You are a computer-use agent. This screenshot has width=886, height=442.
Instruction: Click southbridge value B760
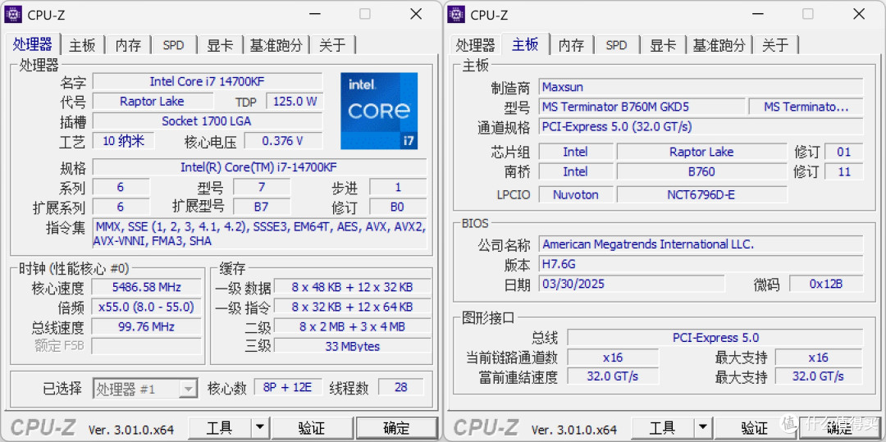701,171
